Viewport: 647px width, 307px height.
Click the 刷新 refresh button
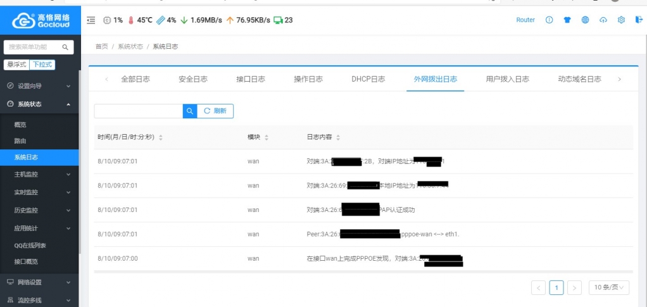pos(215,111)
